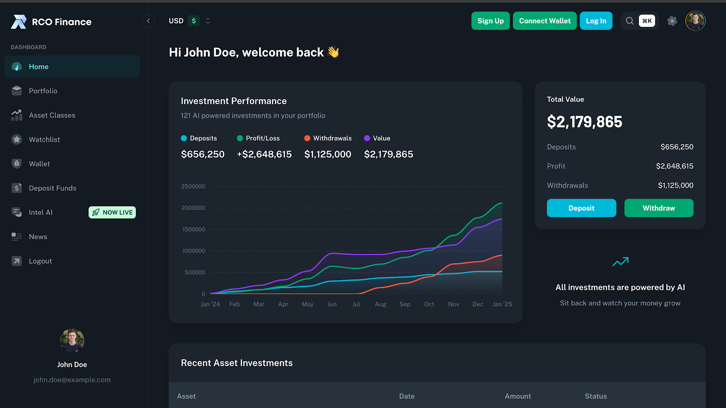Click the Wallet lock icon
726x408 pixels.
point(17,164)
